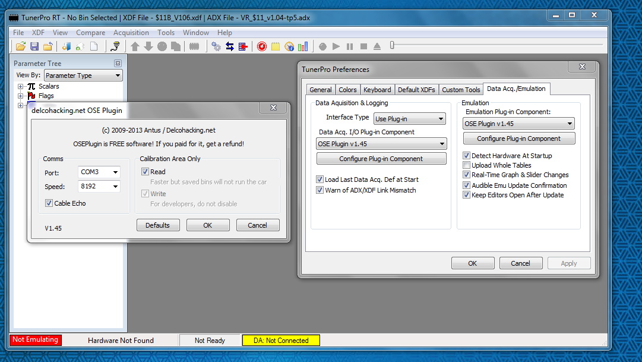Viewport: 642px width, 362px height.
Task: Click the colored bar chart toolbar icon
Action: coord(303,46)
